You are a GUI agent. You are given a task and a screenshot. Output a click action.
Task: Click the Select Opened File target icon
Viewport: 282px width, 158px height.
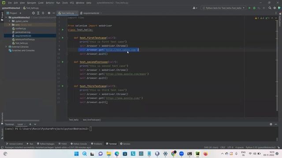click(33, 13)
